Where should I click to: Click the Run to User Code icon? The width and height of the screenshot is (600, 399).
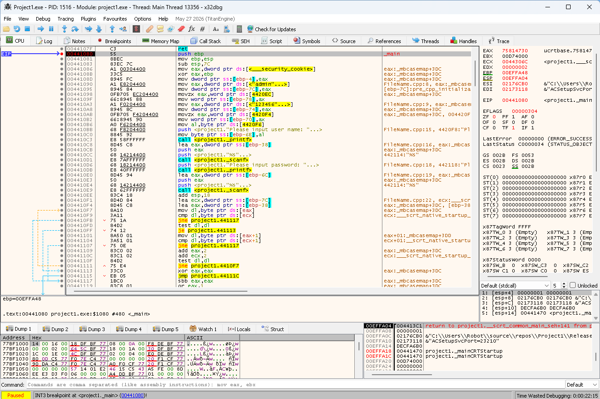click(123, 29)
